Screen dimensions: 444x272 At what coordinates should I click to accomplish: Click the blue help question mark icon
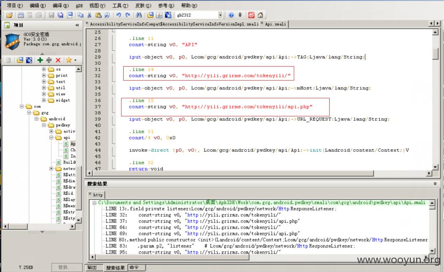(x=231, y=15)
